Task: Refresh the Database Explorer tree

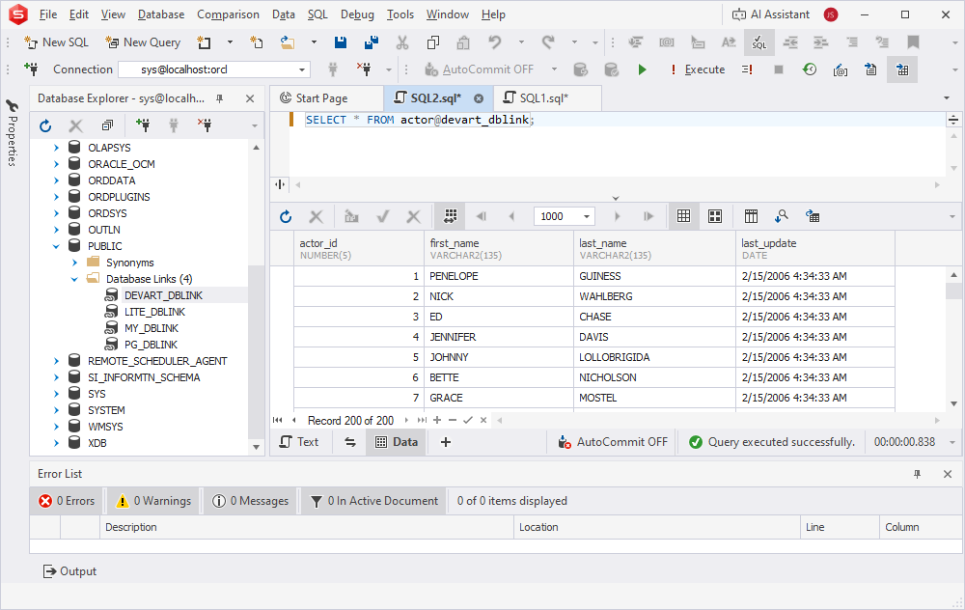Action: (x=45, y=125)
